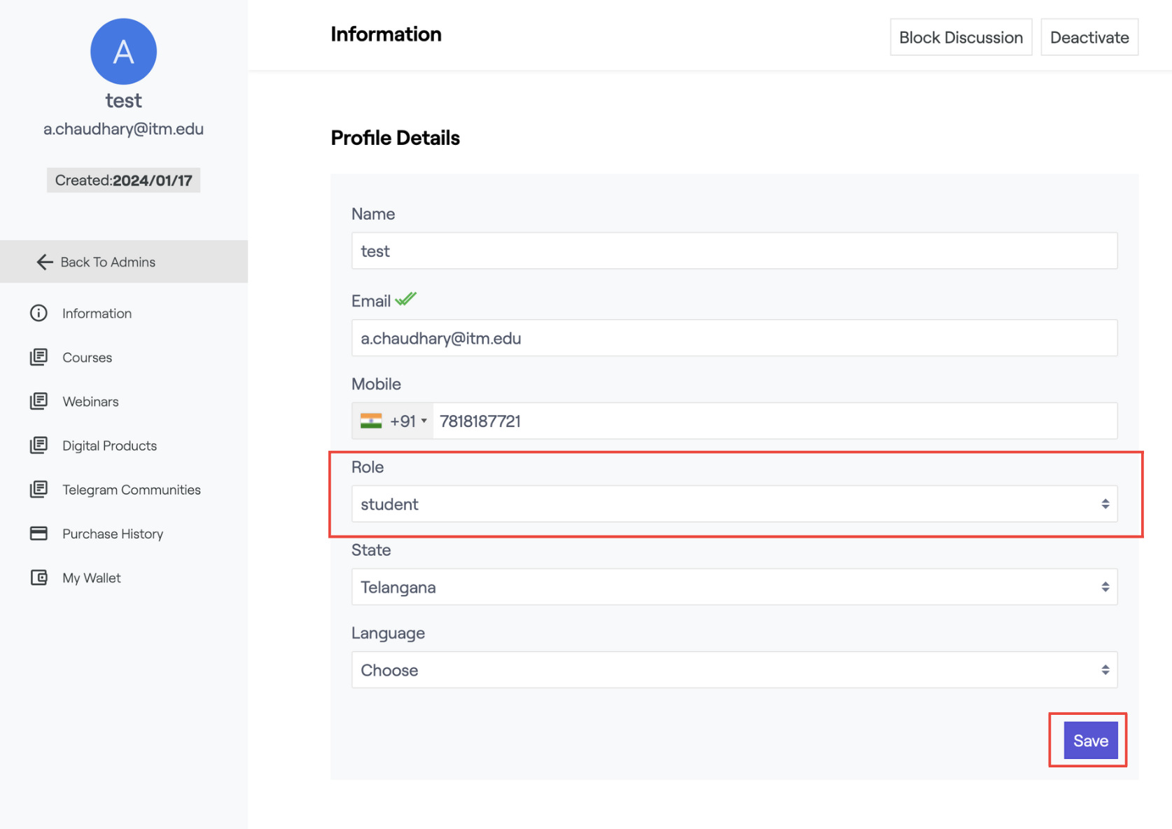Click into the Name input field
This screenshot has height=829, width=1172.
(734, 251)
